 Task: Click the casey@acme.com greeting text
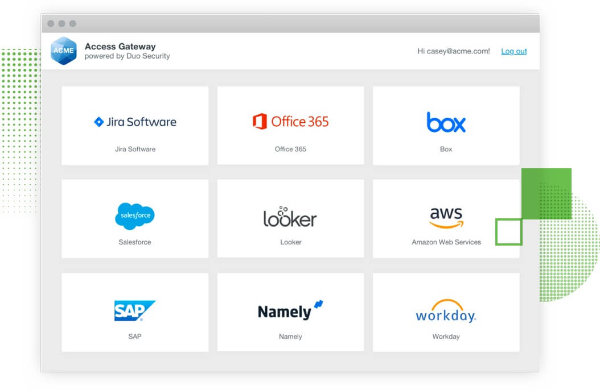453,51
